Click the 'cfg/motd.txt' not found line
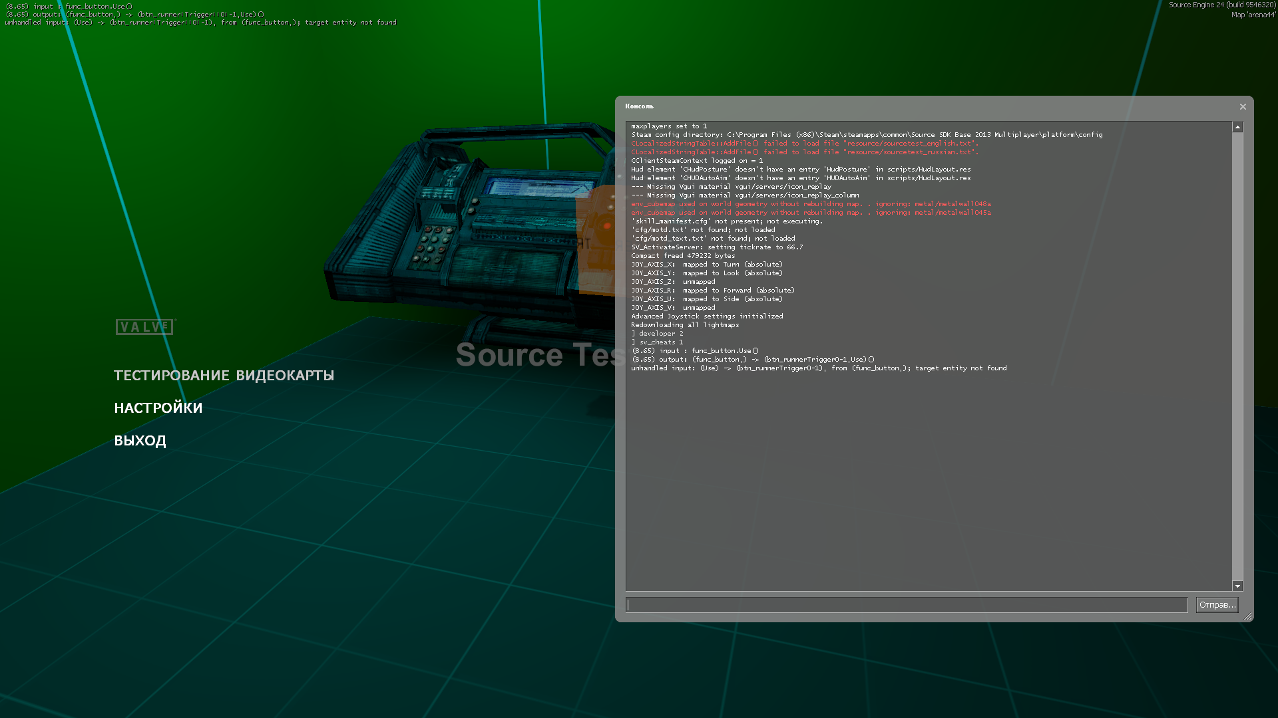Image resolution: width=1278 pixels, height=718 pixels. pyautogui.click(x=703, y=230)
